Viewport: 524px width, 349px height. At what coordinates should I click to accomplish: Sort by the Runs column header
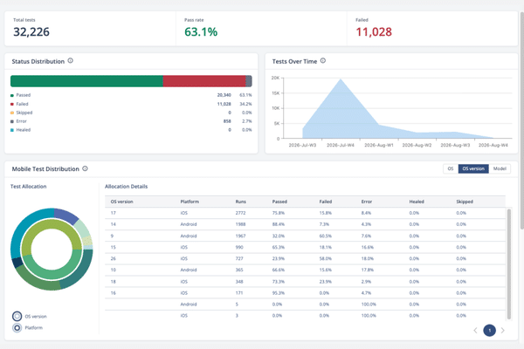[241, 202]
